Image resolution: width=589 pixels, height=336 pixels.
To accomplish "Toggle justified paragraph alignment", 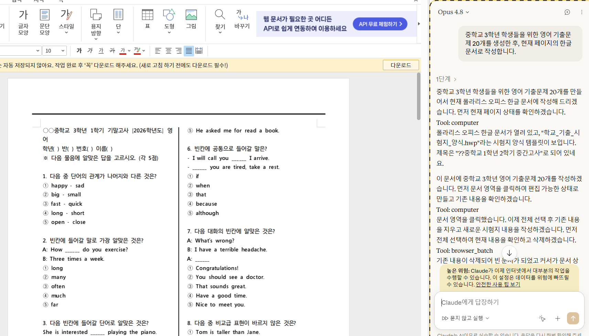I will 189,51.
